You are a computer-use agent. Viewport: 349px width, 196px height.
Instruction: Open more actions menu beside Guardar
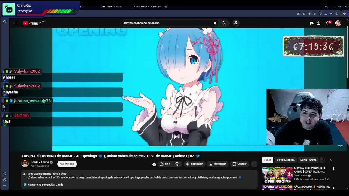click(x=254, y=164)
